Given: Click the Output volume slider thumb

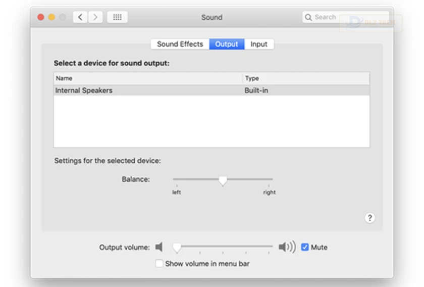Looking at the screenshot, I should [x=177, y=248].
